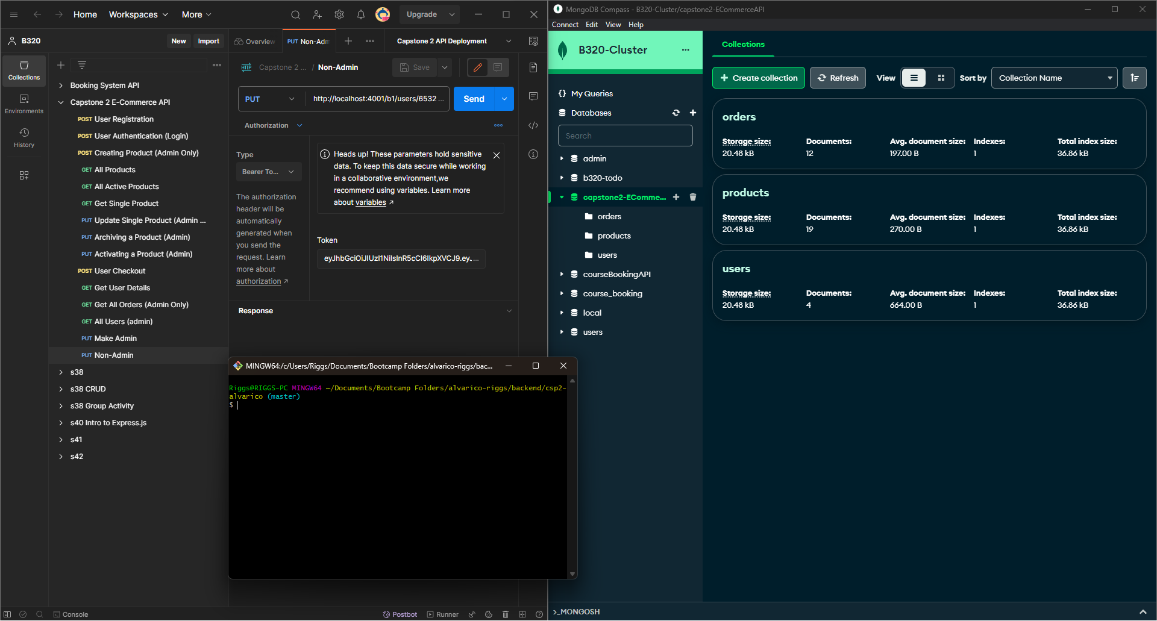Click the Create collection button
1157x621 pixels.
coord(758,78)
